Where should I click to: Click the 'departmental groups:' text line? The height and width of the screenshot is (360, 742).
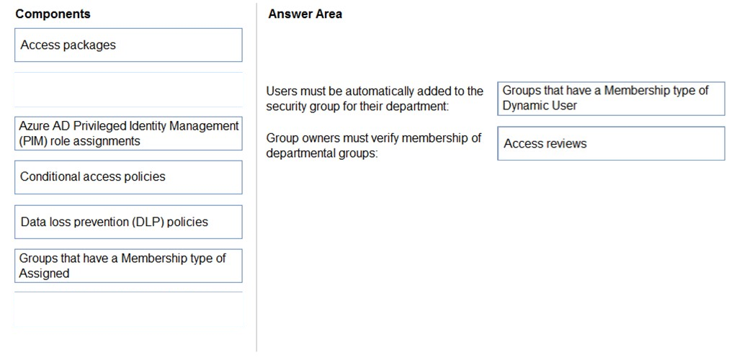click(x=322, y=154)
